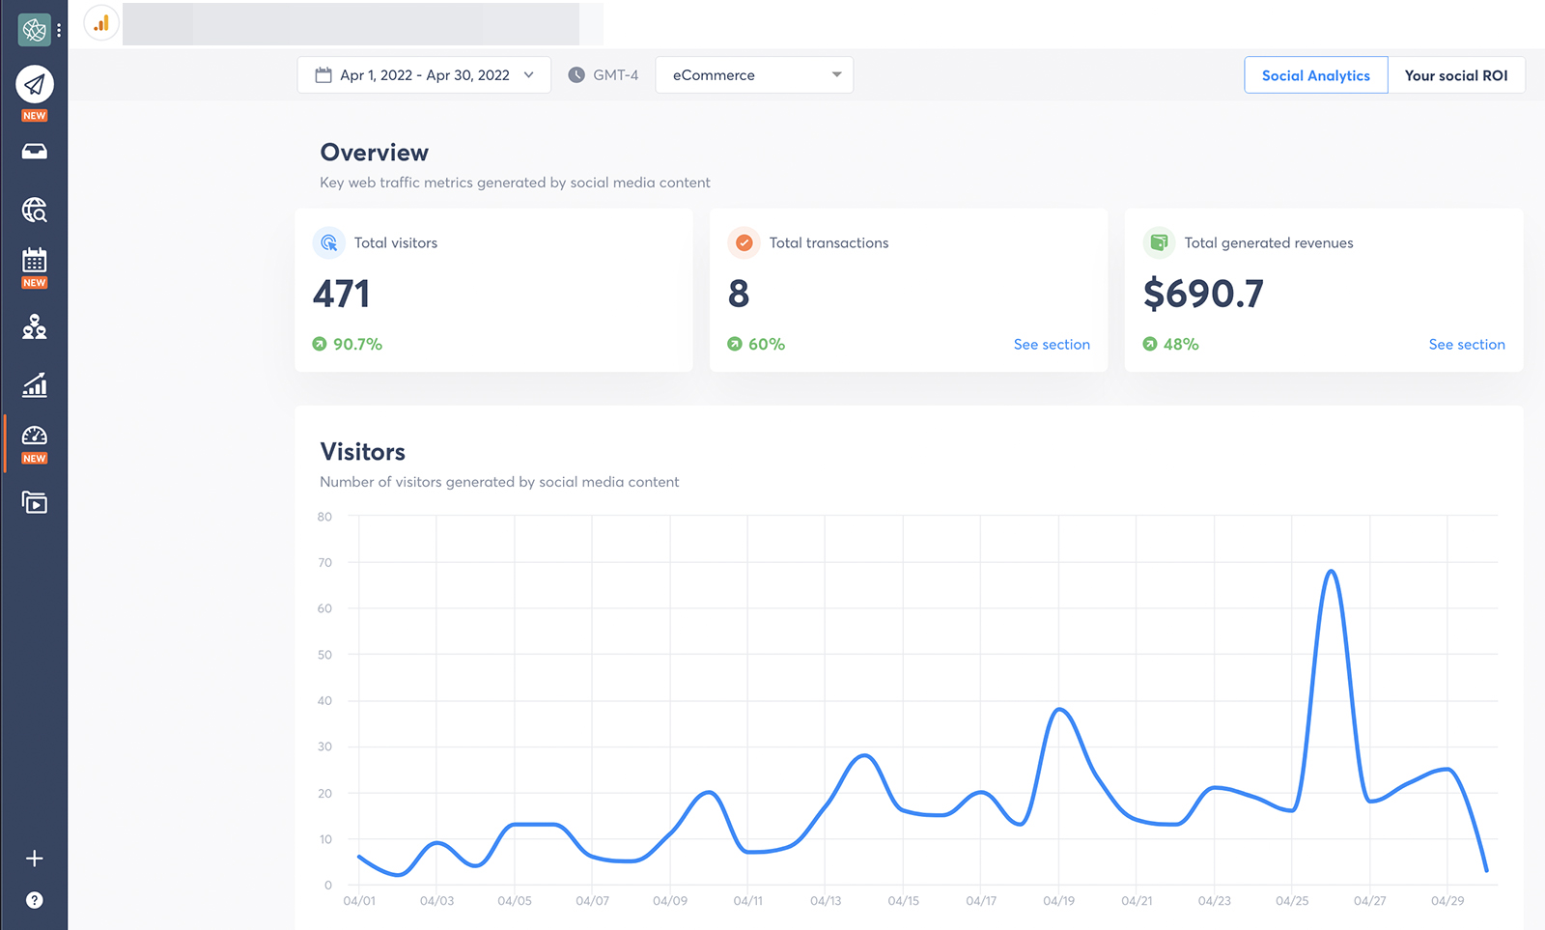
Task: Click See section under Total transactions
Action: point(1052,345)
